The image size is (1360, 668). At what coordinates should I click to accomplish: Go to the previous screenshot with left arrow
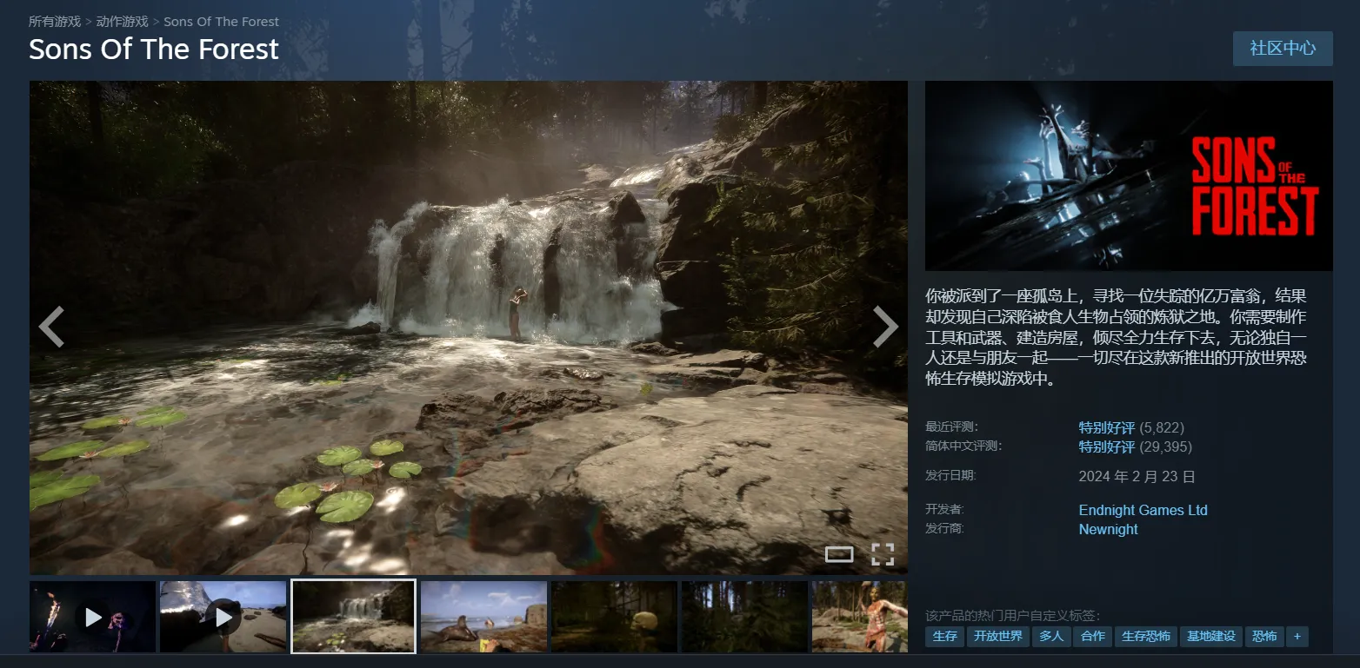51,327
